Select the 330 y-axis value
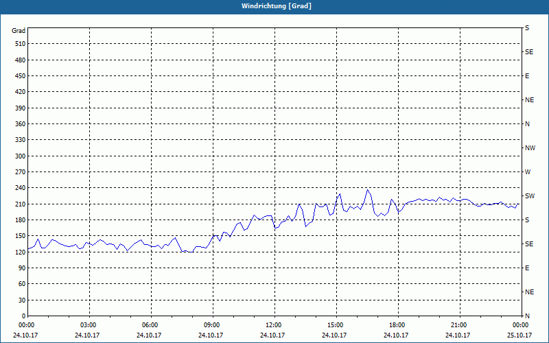549x343 pixels. 21,140
